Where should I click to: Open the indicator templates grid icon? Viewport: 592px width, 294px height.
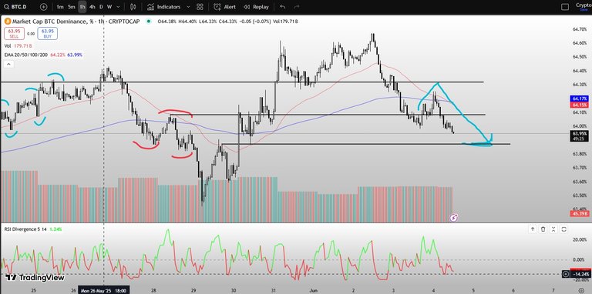click(200, 7)
